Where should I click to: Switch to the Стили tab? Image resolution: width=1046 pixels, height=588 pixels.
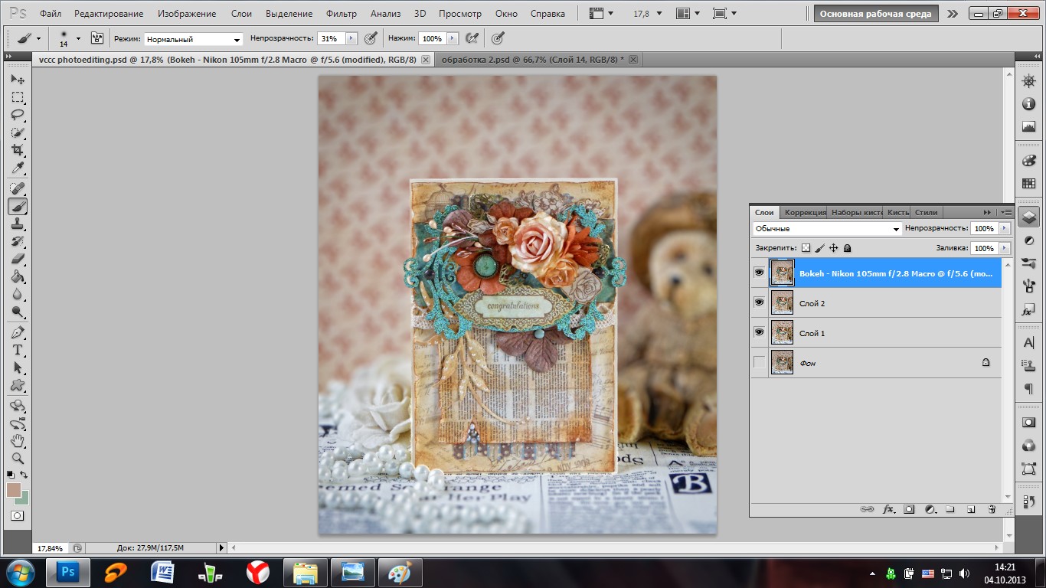(x=926, y=212)
